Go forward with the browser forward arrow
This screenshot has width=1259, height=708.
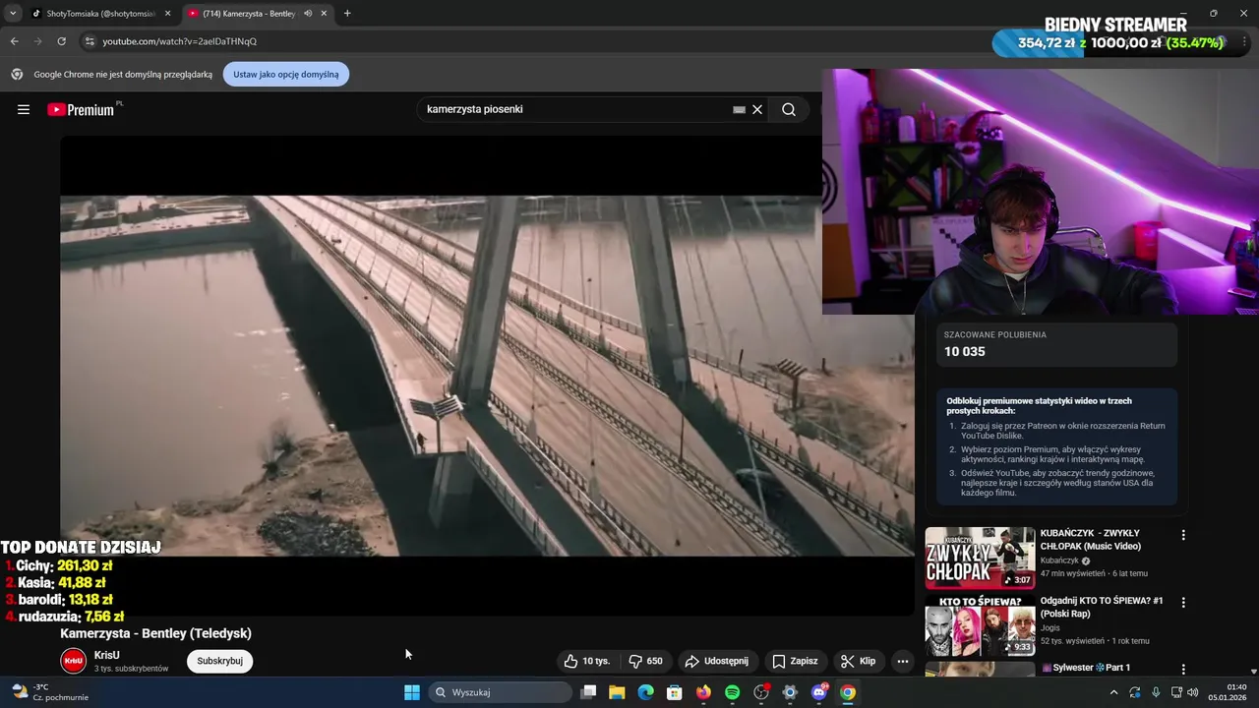(37, 41)
